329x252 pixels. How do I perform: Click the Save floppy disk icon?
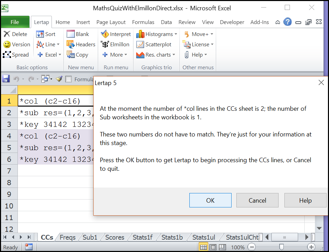pyautogui.click(x=6, y=79)
